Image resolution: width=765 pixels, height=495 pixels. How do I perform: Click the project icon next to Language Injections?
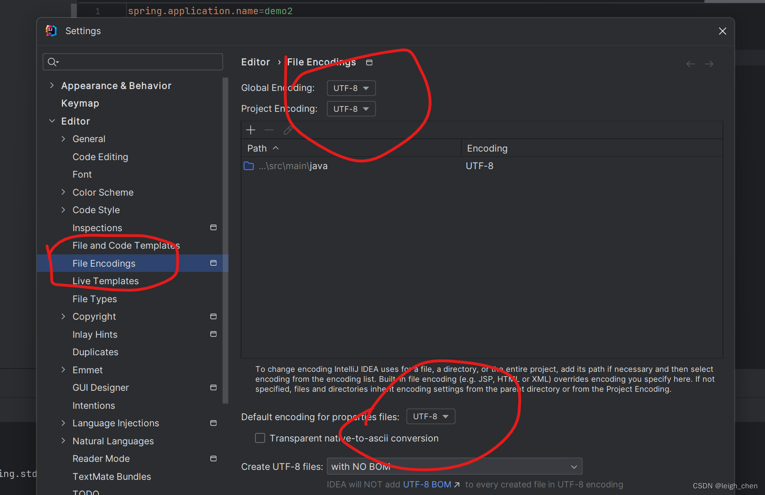pyautogui.click(x=213, y=423)
